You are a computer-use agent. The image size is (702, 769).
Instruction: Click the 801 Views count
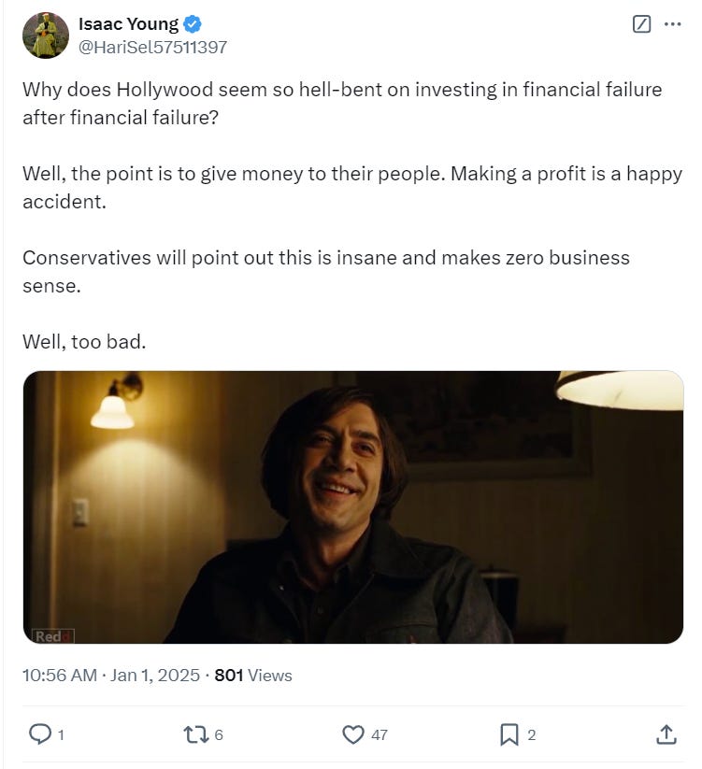click(253, 676)
